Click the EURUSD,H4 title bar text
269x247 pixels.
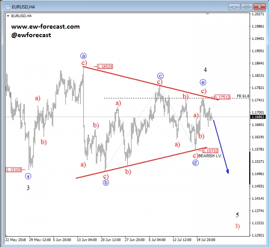click(23, 7)
